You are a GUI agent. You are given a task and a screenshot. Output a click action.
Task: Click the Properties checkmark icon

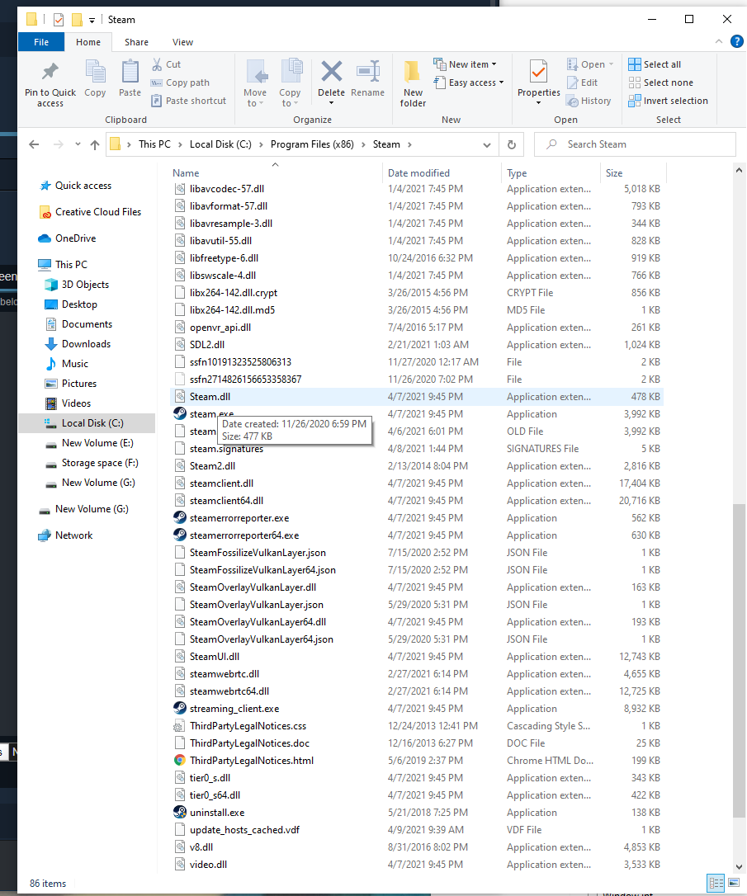coord(538,72)
